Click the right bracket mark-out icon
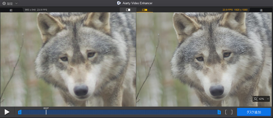The height and width of the screenshot is (118, 273). (x=231, y=112)
